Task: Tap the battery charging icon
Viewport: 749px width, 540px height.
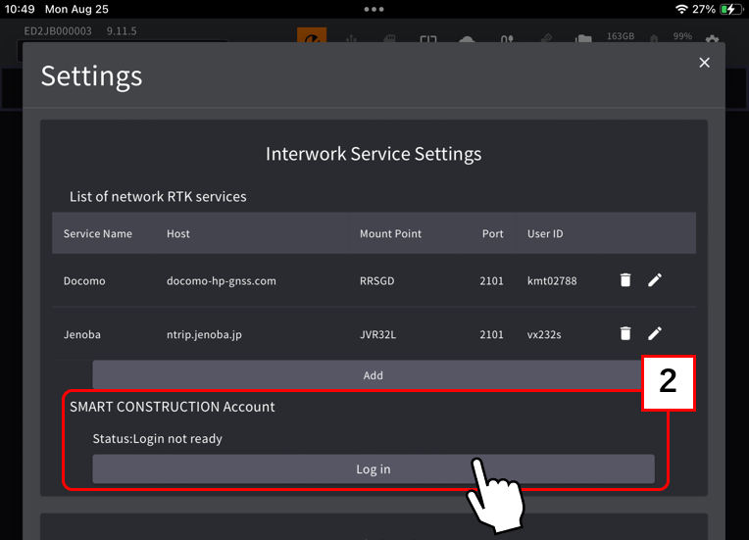Action: (730, 9)
